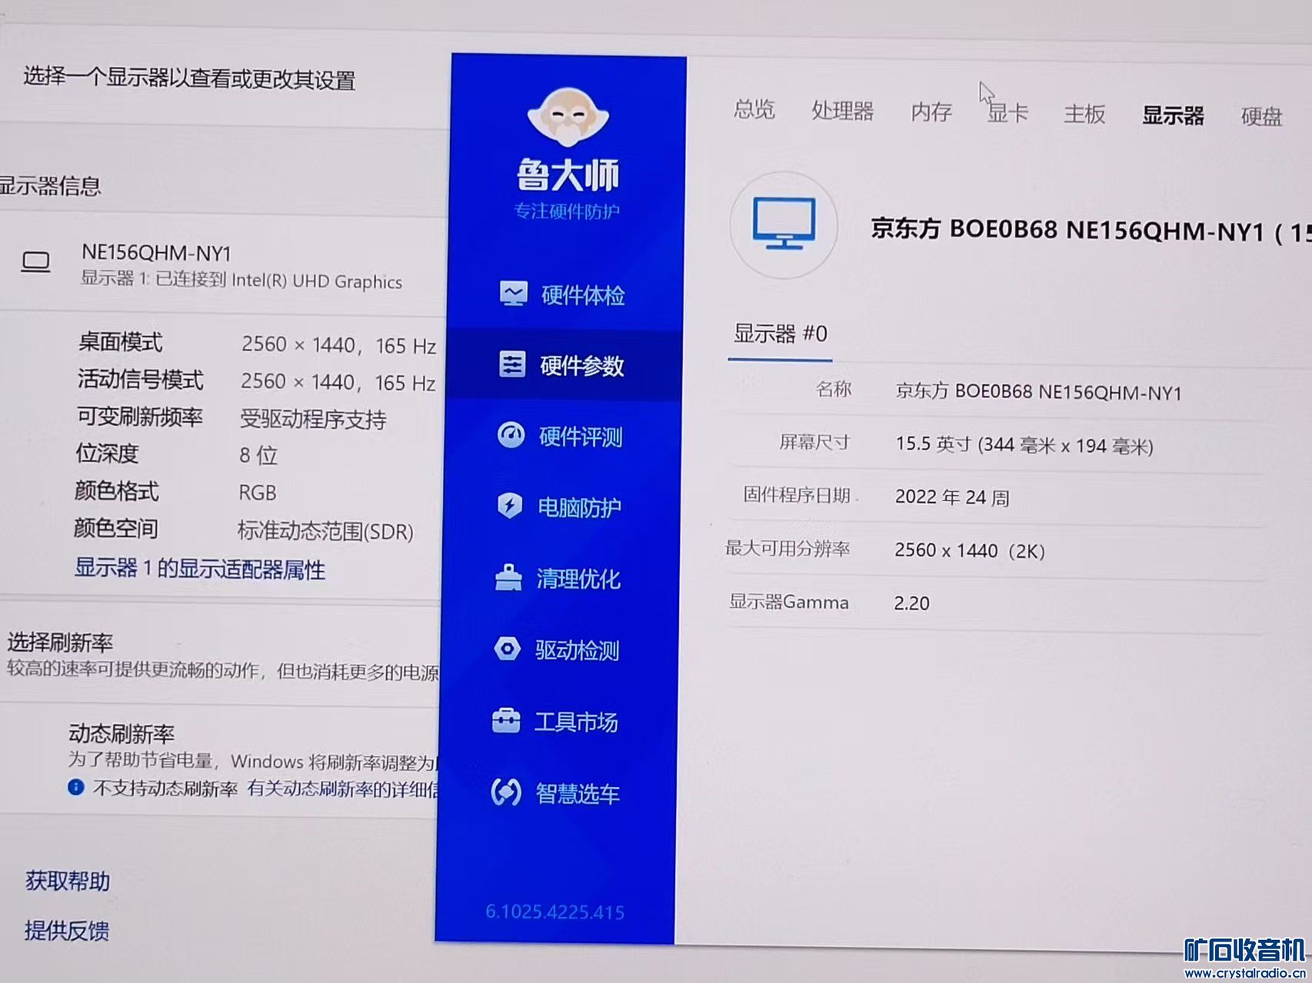
Task: Click the 电脑防护 shield icon in sidebar
Action: (510, 506)
